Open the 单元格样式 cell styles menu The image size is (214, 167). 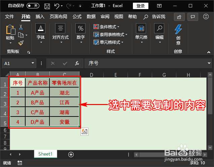point(108,42)
